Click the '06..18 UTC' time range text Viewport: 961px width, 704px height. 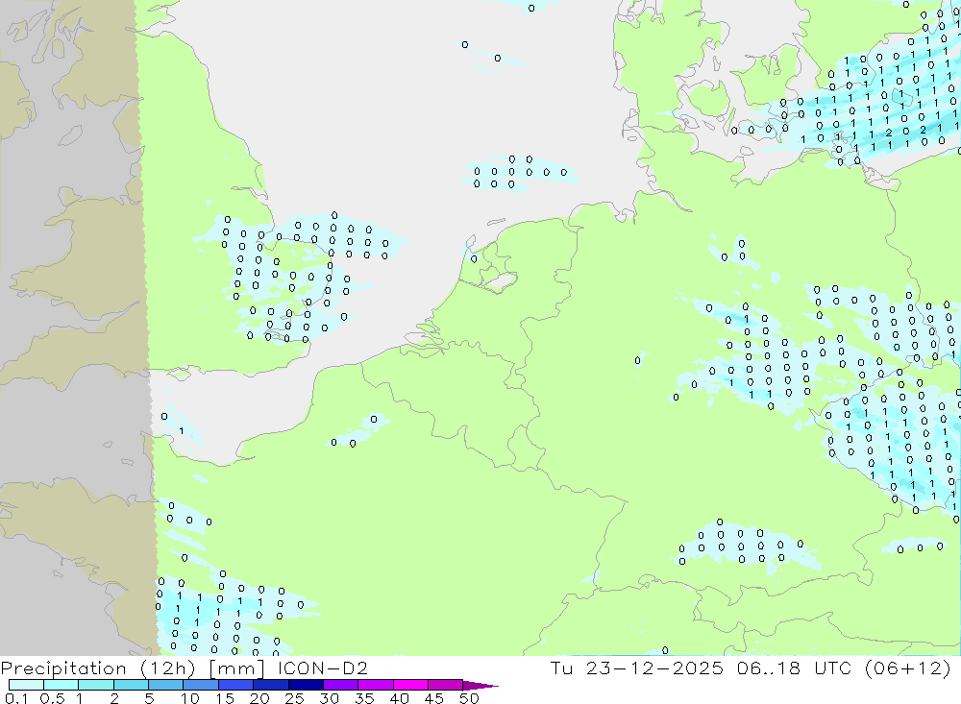tap(794, 668)
